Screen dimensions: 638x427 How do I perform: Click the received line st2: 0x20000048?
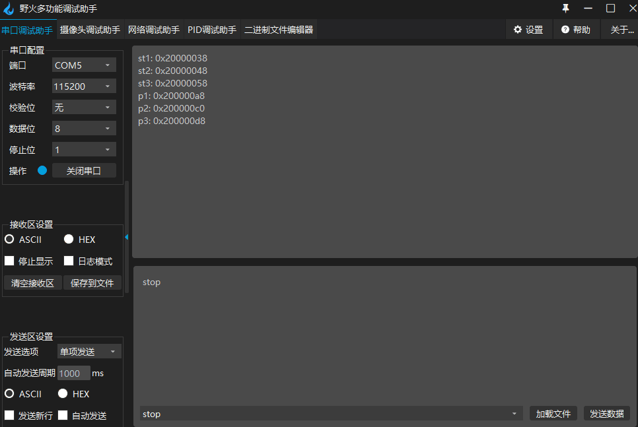[x=172, y=71]
